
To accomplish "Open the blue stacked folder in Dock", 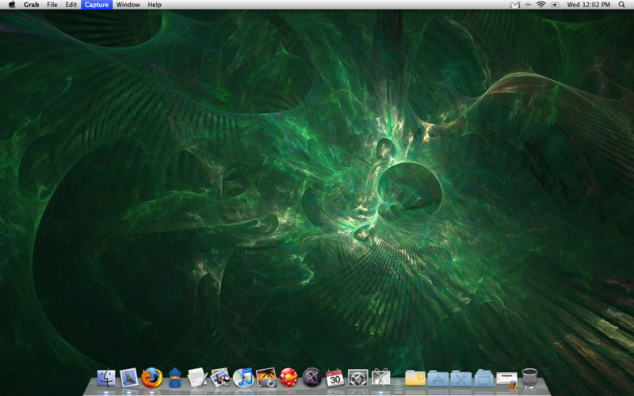I will tap(484, 379).
